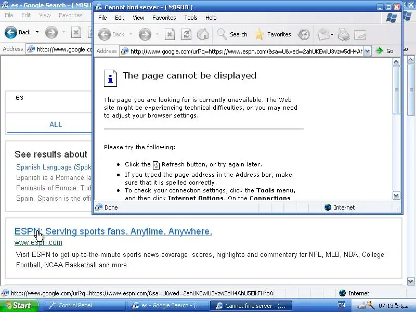Expand front window address bar dropdown
Image resolution: width=416 pixels, height=312 pixels.
367,51
